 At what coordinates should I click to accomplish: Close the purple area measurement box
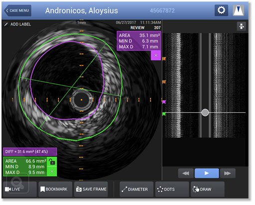pos(156,55)
